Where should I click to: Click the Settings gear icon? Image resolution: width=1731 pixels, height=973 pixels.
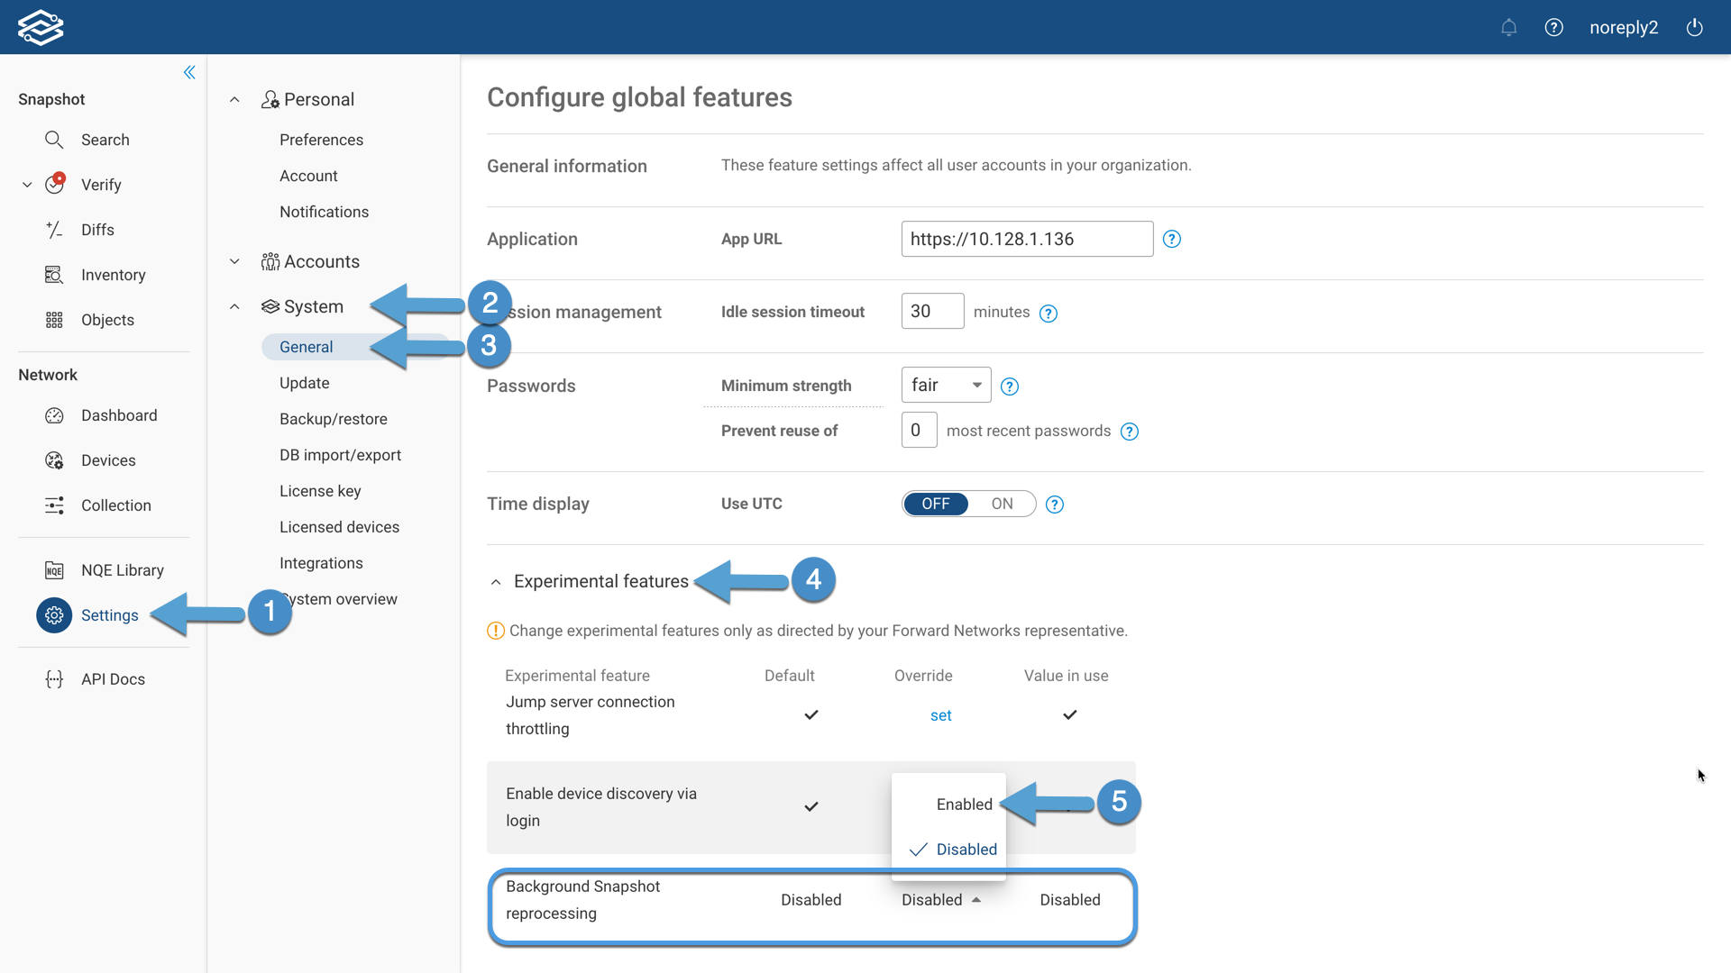(x=54, y=615)
